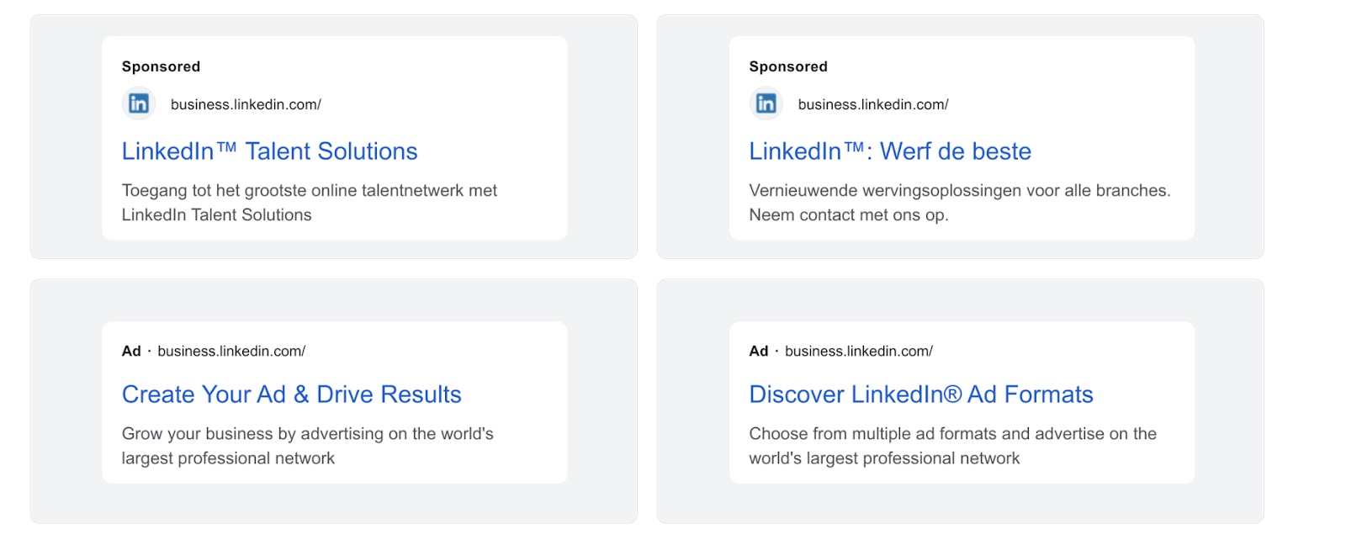Click the 'Ad' label in the Discover Ad Formats listing
The image size is (1346, 540).
tap(759, 351)
